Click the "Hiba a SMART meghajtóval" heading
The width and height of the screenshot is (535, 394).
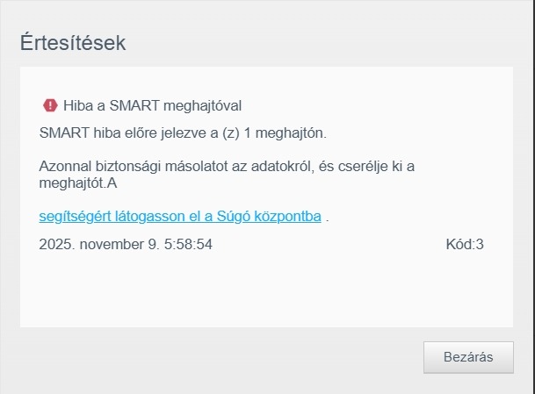(152, 105)
